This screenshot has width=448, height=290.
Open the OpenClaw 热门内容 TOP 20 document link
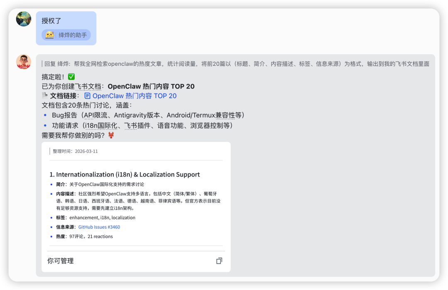(x=134, y=96)
